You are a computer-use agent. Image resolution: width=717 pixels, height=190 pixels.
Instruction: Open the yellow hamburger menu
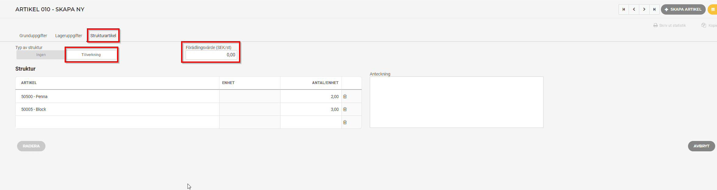(x=713, y=9)
